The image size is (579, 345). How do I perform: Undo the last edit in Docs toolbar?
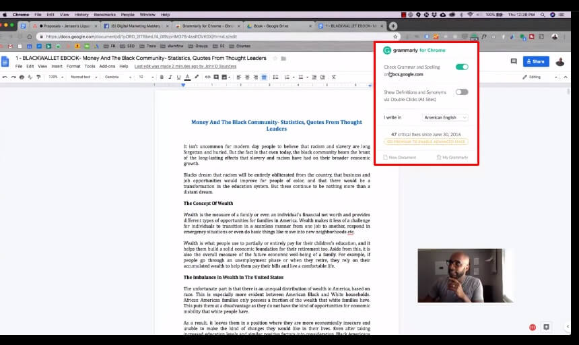point(5,77)
